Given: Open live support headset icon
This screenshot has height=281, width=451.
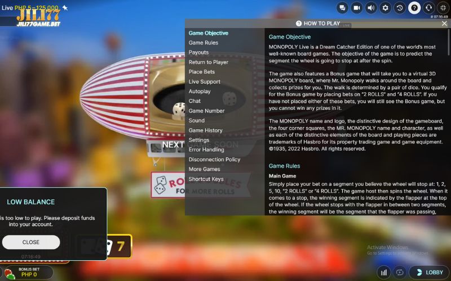Looking at the screenshot, I should tap(428, 8).
